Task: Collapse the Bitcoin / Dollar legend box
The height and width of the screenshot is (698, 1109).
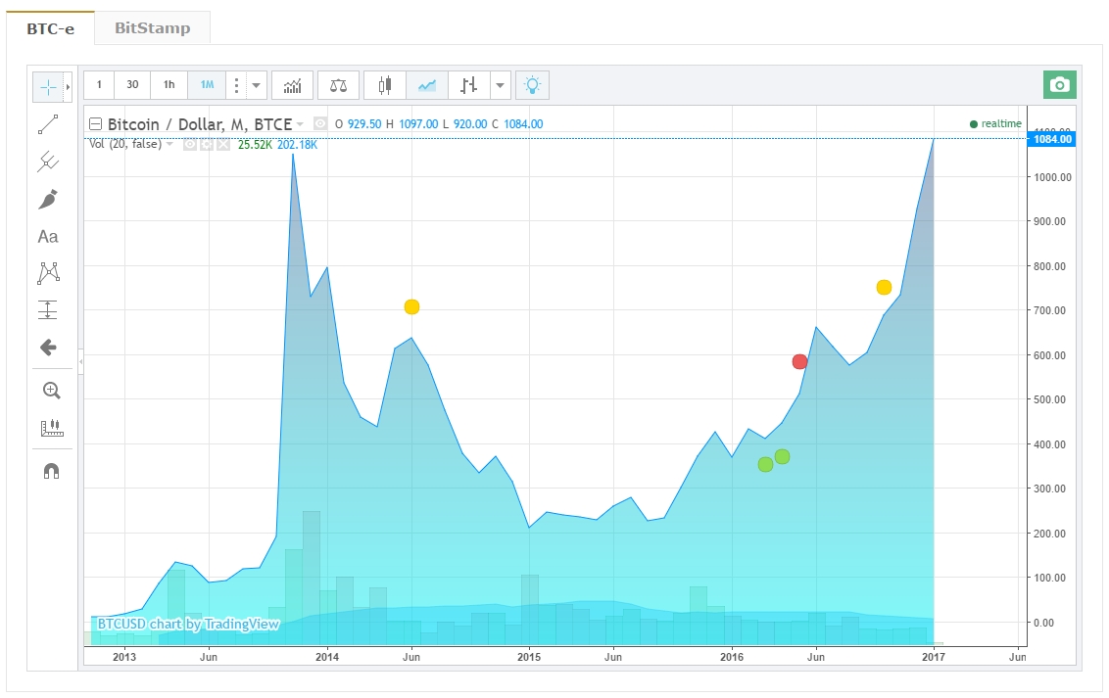Action: (95, 124)
